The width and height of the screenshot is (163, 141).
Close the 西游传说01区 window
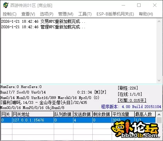[x=155, y=5]
